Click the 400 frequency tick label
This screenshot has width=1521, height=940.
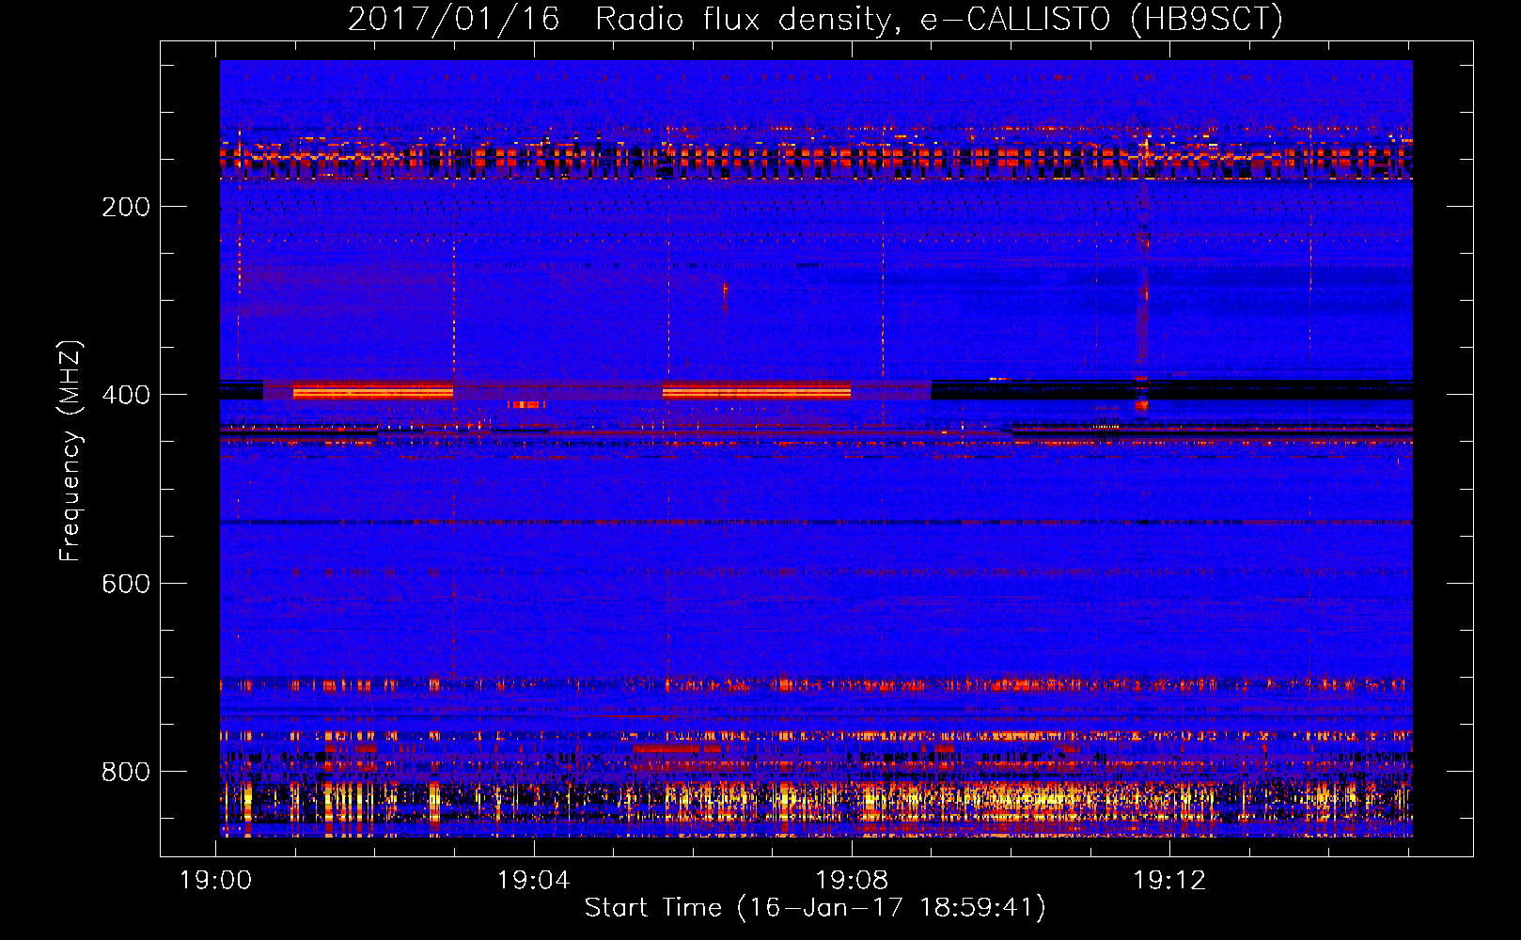pos(126,395)
